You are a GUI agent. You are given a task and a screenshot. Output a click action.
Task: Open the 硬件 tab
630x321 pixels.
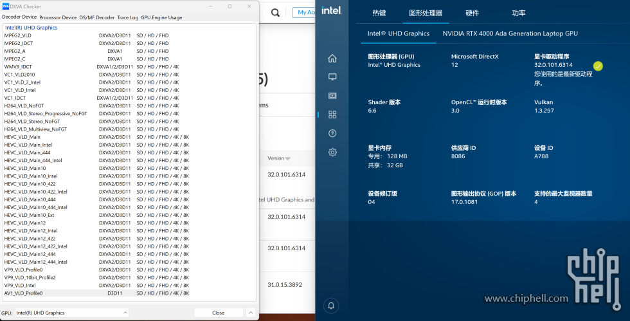coord(472,13)
